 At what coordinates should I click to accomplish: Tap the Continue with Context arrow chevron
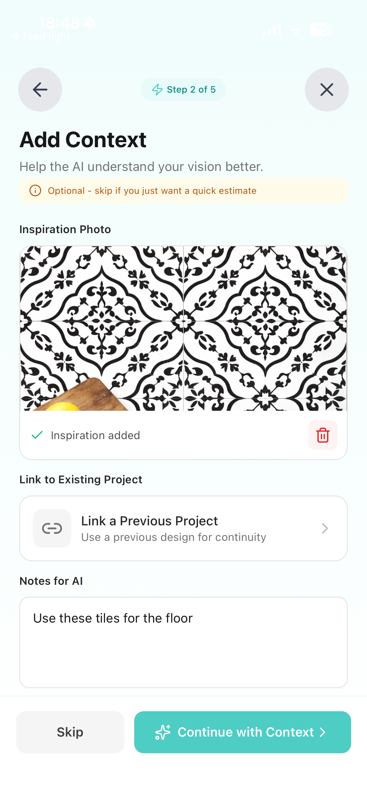[x=323, y=732]
